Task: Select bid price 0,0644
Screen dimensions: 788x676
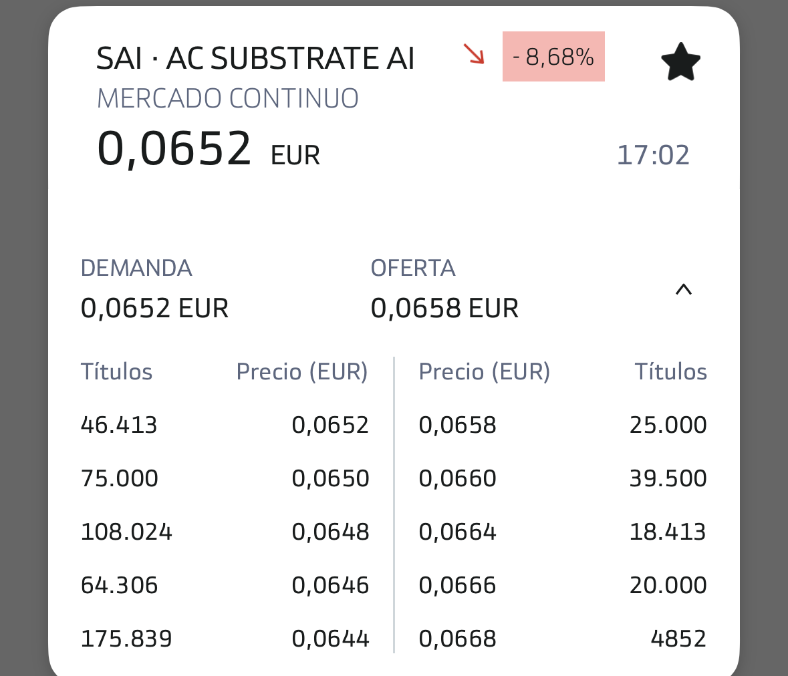Action: 330,639
